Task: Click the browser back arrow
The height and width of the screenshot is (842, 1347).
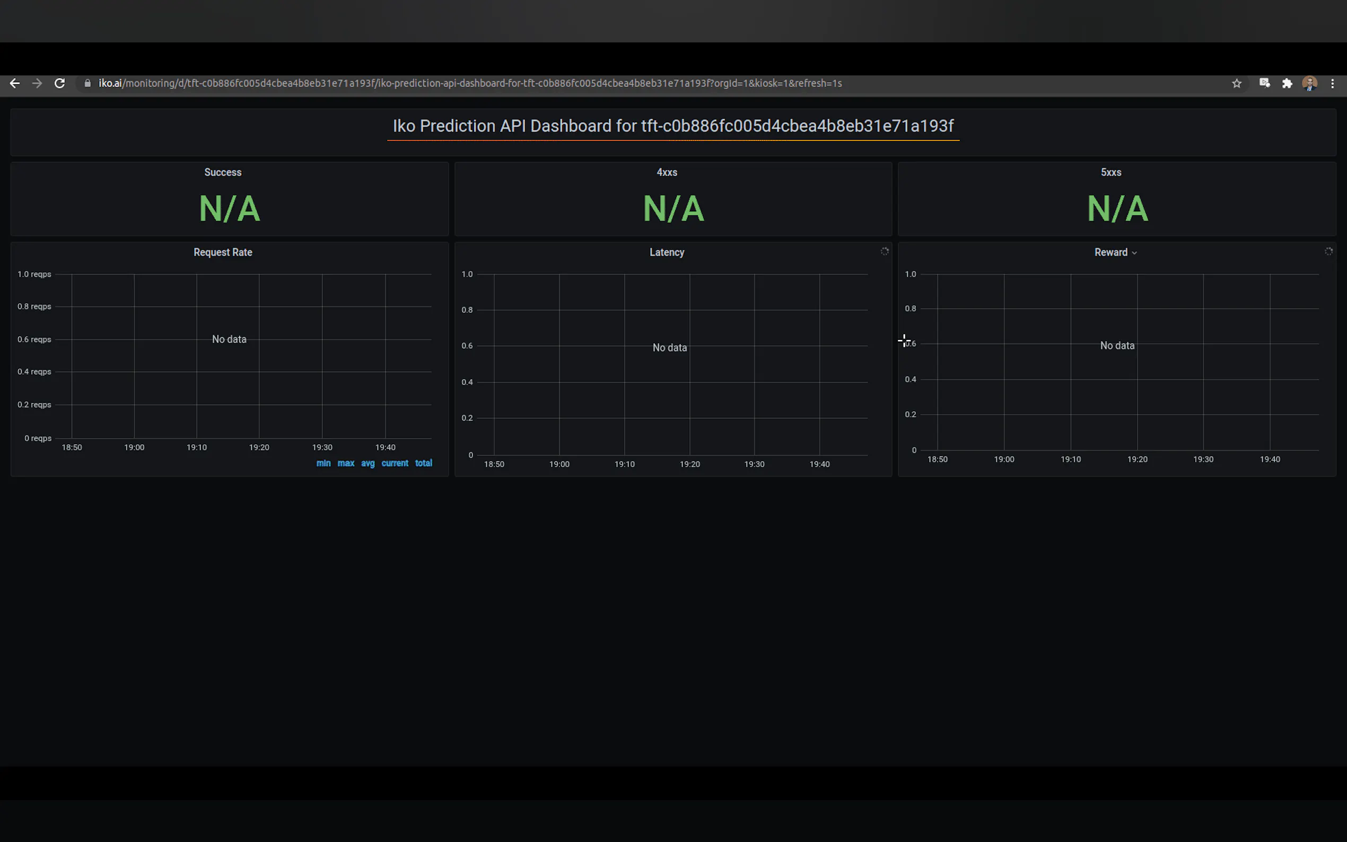Action: coord(14,84)
